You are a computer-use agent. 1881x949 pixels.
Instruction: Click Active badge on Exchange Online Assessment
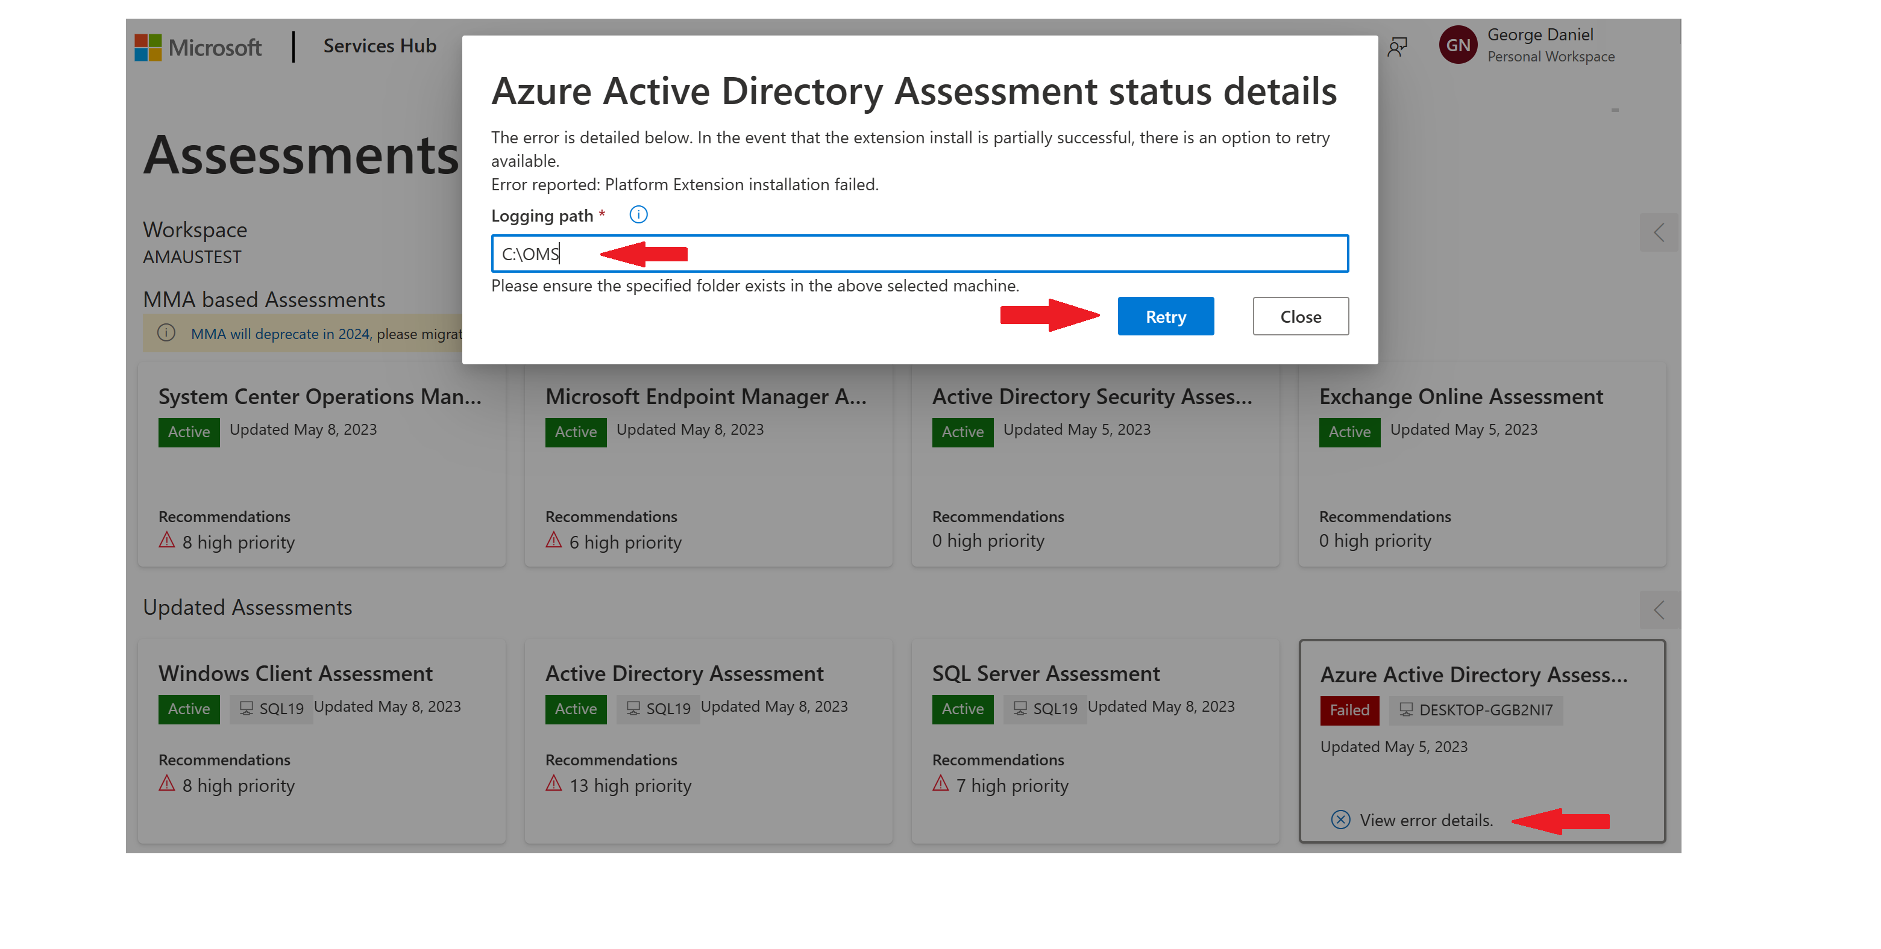[1349, 432]
